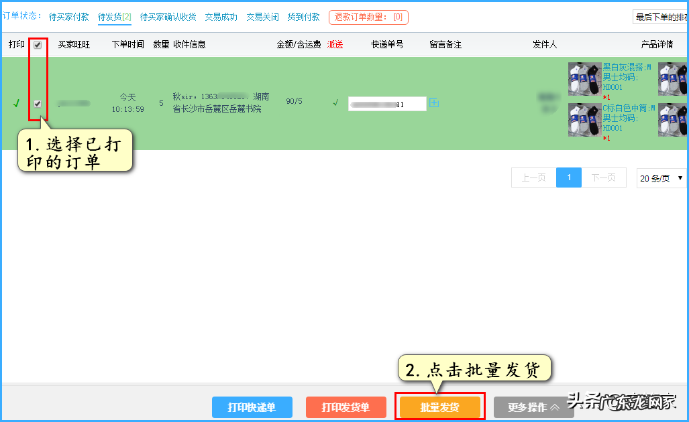Switch to the 交易关闭 tab

[262, 17]
